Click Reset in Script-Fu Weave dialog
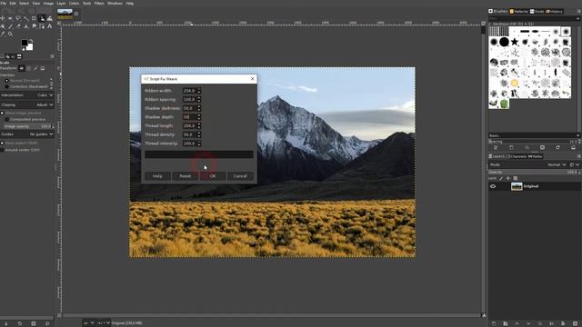 186,176
